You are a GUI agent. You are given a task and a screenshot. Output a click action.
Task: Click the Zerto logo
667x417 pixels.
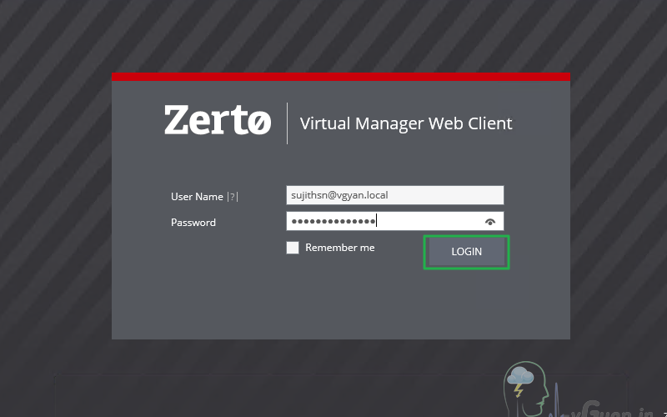coord(218,120)
